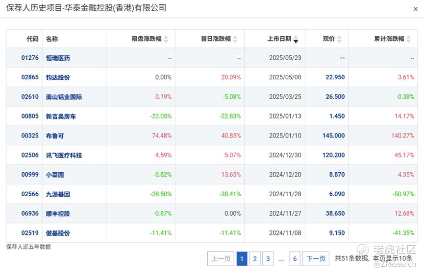Select current price 22.950
Image resolution: width=424 pixels, height=274 pixels.
point(335,77)
